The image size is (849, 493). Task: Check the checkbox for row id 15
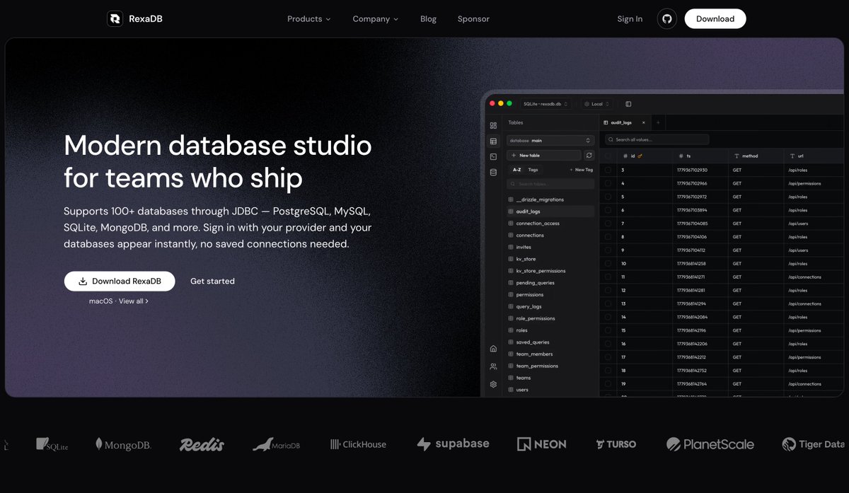608,330
